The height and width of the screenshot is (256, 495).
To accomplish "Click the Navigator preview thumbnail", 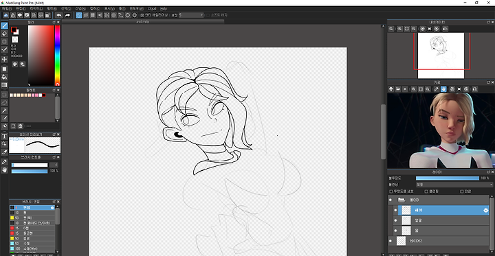I will click(x=441, y=56).
